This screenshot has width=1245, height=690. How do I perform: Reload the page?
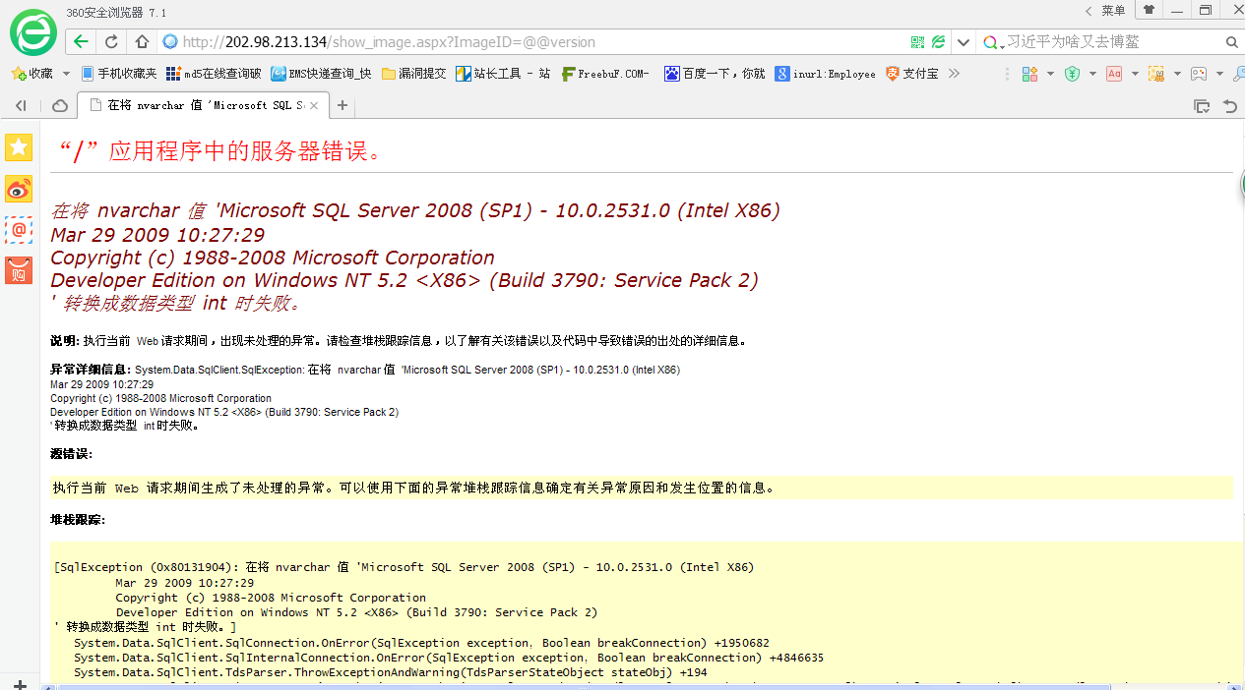pyautogui.click(x=111, y=42)
